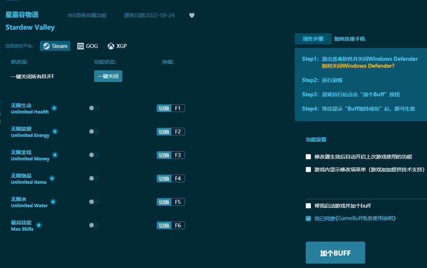
Task: Click star icon next to Unlimited Water
Action: (x=53, y=202)
